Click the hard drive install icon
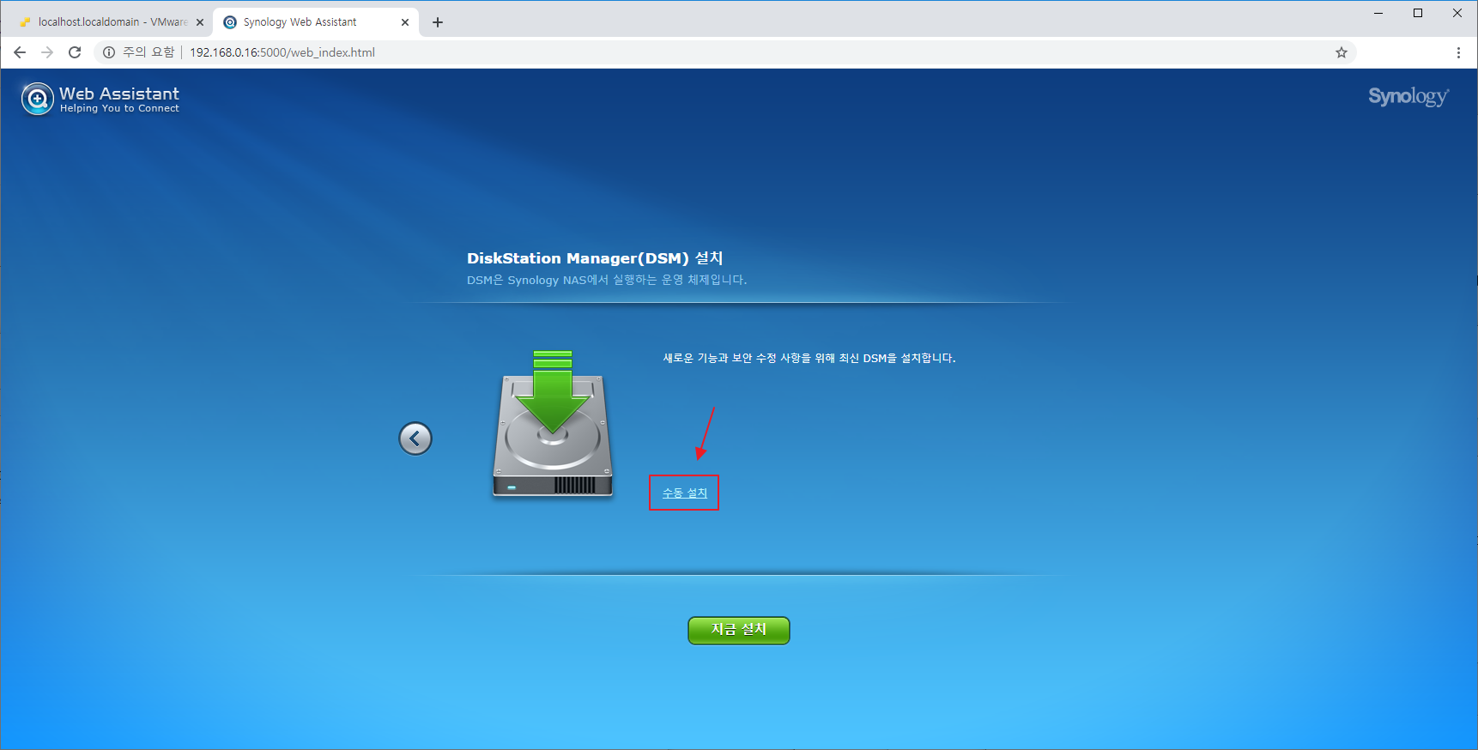Image resolution: width=1478 pixels, height=750 pixels. (x=553, y=423)
